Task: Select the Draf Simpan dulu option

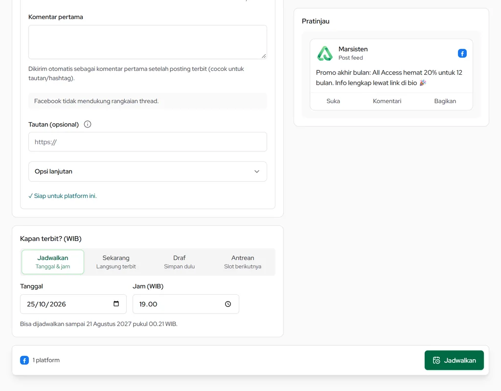Action: click(179, 262)
